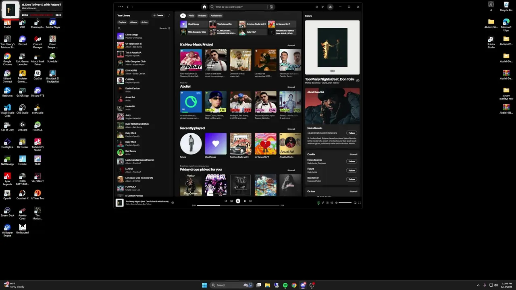The height and width of the screenshot is (290, 516).
Task: Show hidden icons in the system tray
Action: [x=478, y=285]
